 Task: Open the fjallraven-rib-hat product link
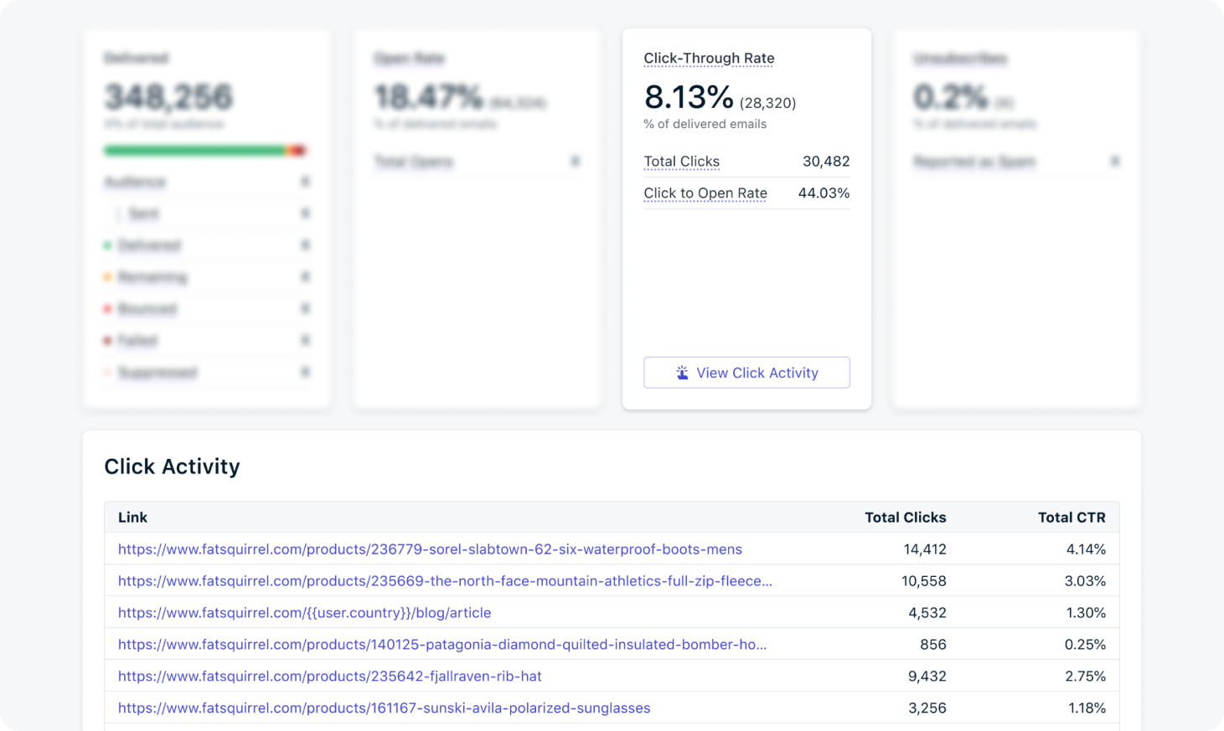tap(329, 677)
